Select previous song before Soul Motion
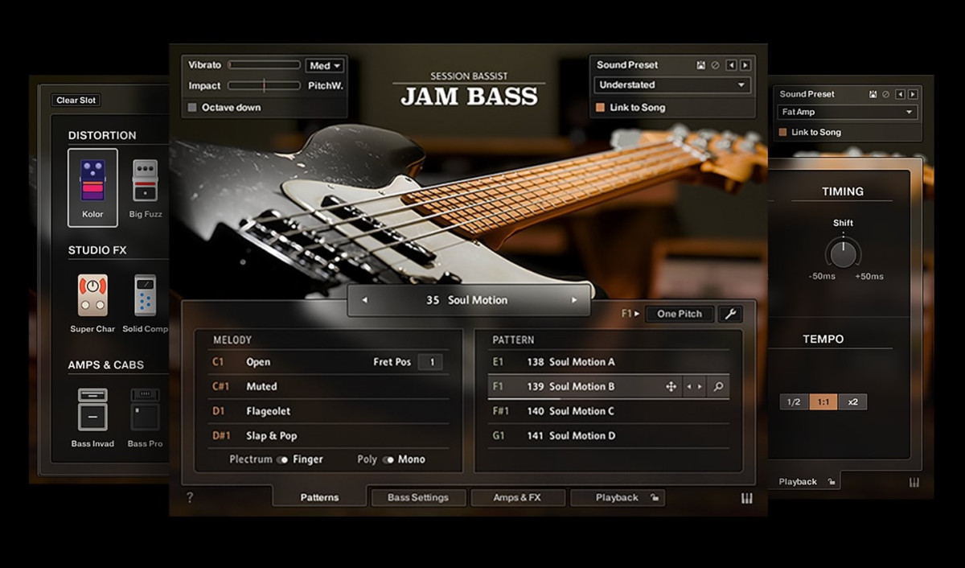Screen dimensions: 965x568 (x=364, y=300)
